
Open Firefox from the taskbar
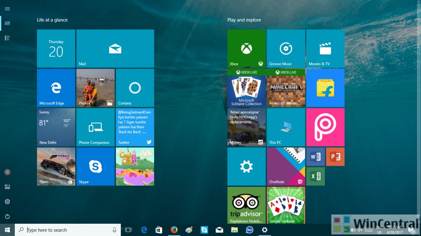coord(174,230)
